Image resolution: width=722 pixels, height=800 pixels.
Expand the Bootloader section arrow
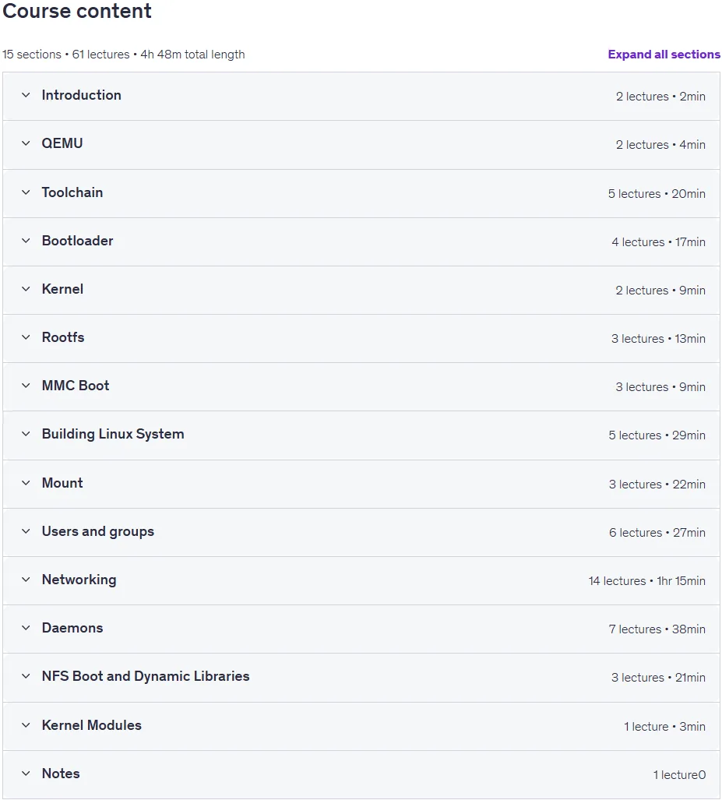click(x=26, y=241)
